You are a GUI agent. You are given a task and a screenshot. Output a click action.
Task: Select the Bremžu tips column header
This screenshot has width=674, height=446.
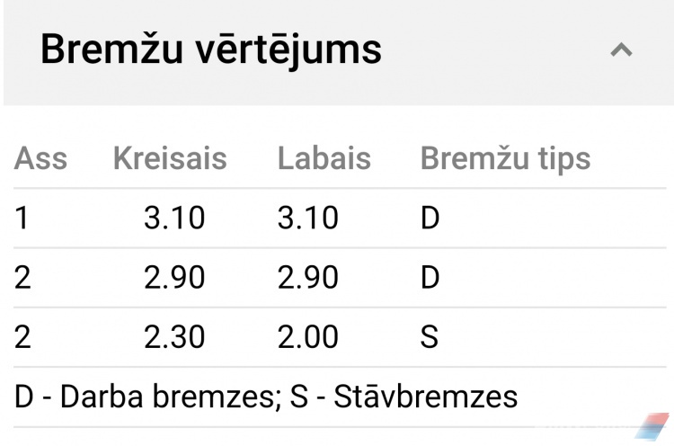(x=505, y=158)
